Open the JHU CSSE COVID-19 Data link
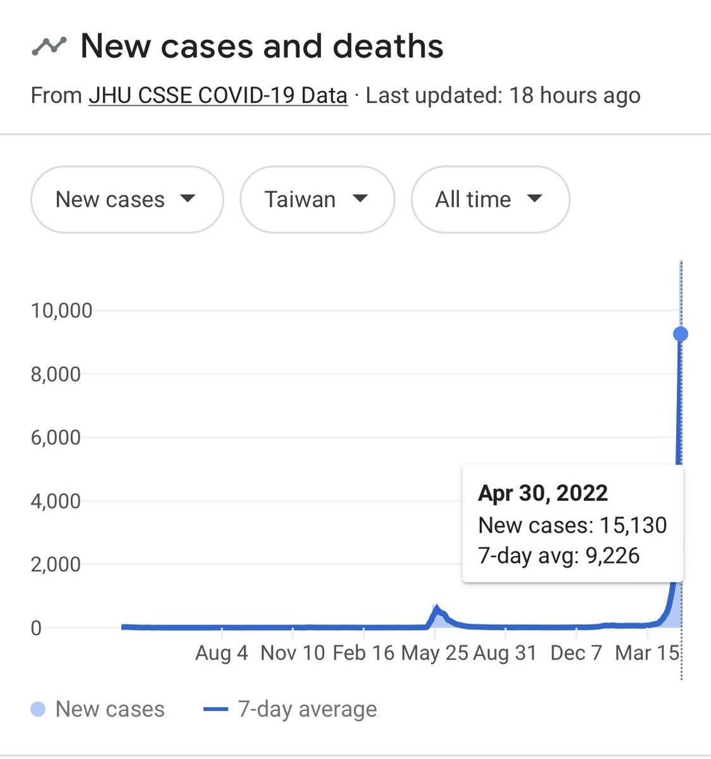711x759 pixels. [218, 96]
